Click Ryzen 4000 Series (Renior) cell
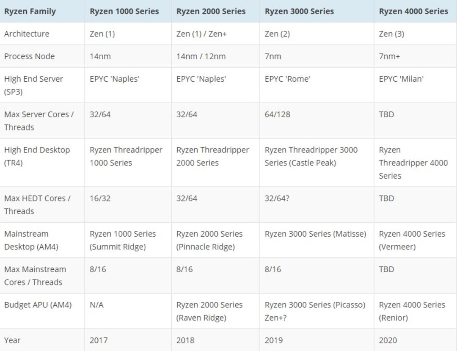Viewport: 457px width, 351px height. (416, 311)
